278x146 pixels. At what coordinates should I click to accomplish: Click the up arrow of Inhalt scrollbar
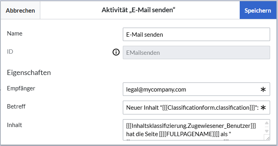click(267, 123)
